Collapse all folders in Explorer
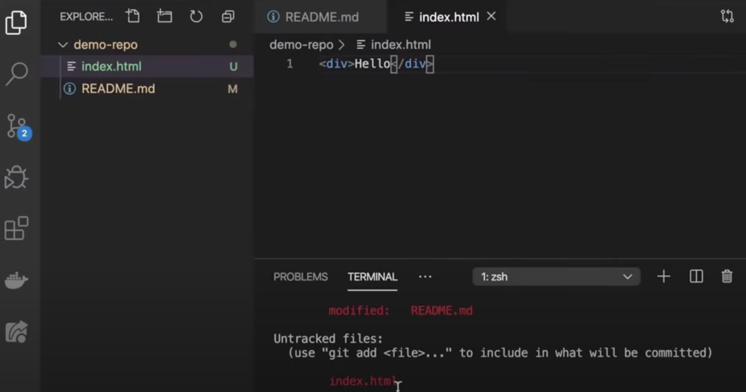This screenshot has width=746, height=392. tap(228, 17)
